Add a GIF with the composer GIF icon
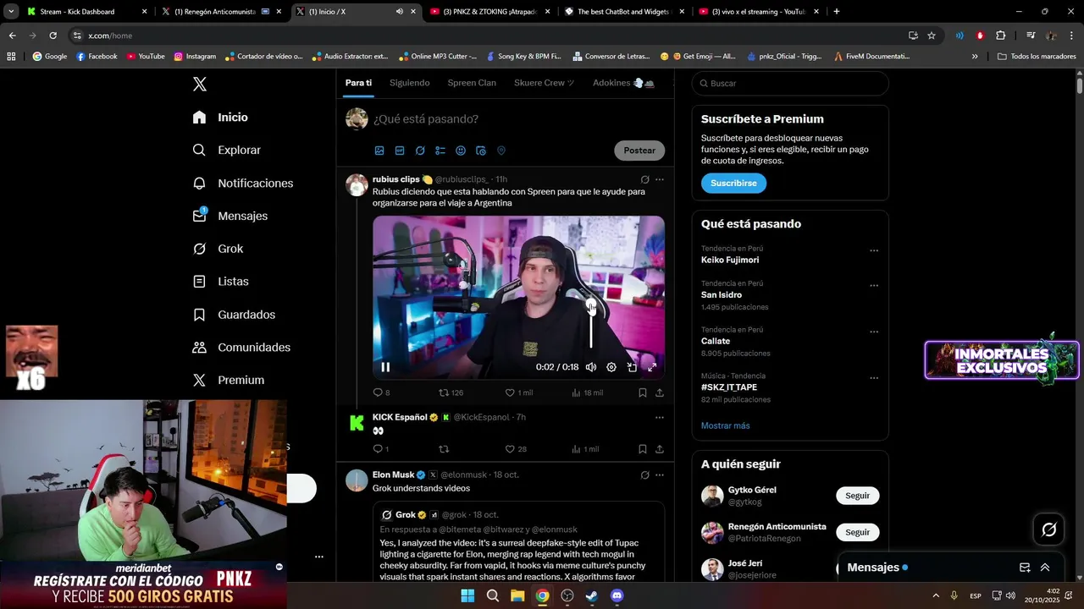Viewport: 1084px width, 609px height. pyautogui.click(x=400, y=151)
